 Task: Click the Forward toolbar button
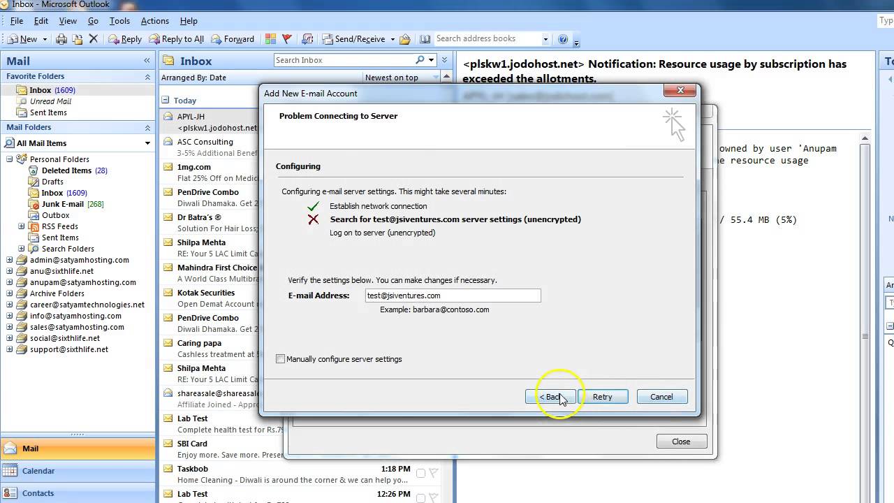point(233,39)
